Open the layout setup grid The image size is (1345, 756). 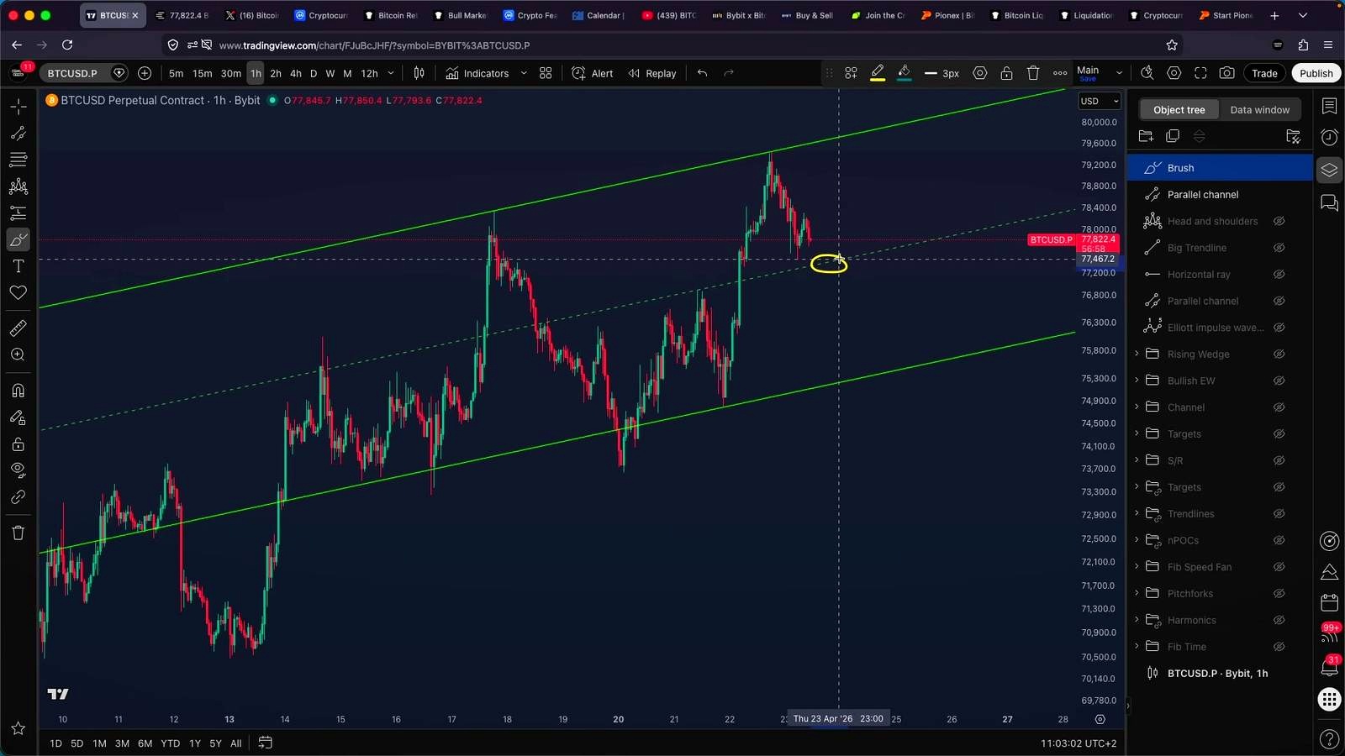click(546, 73)
